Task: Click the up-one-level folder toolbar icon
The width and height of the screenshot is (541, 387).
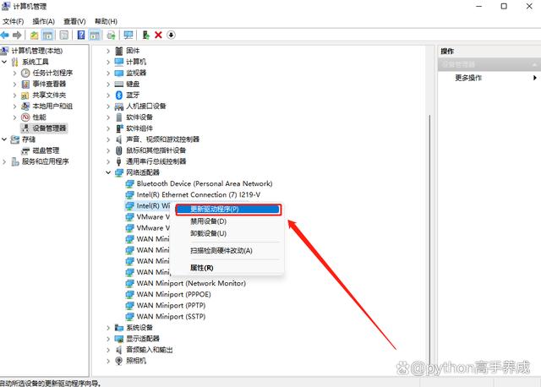Action: (34, 35)
